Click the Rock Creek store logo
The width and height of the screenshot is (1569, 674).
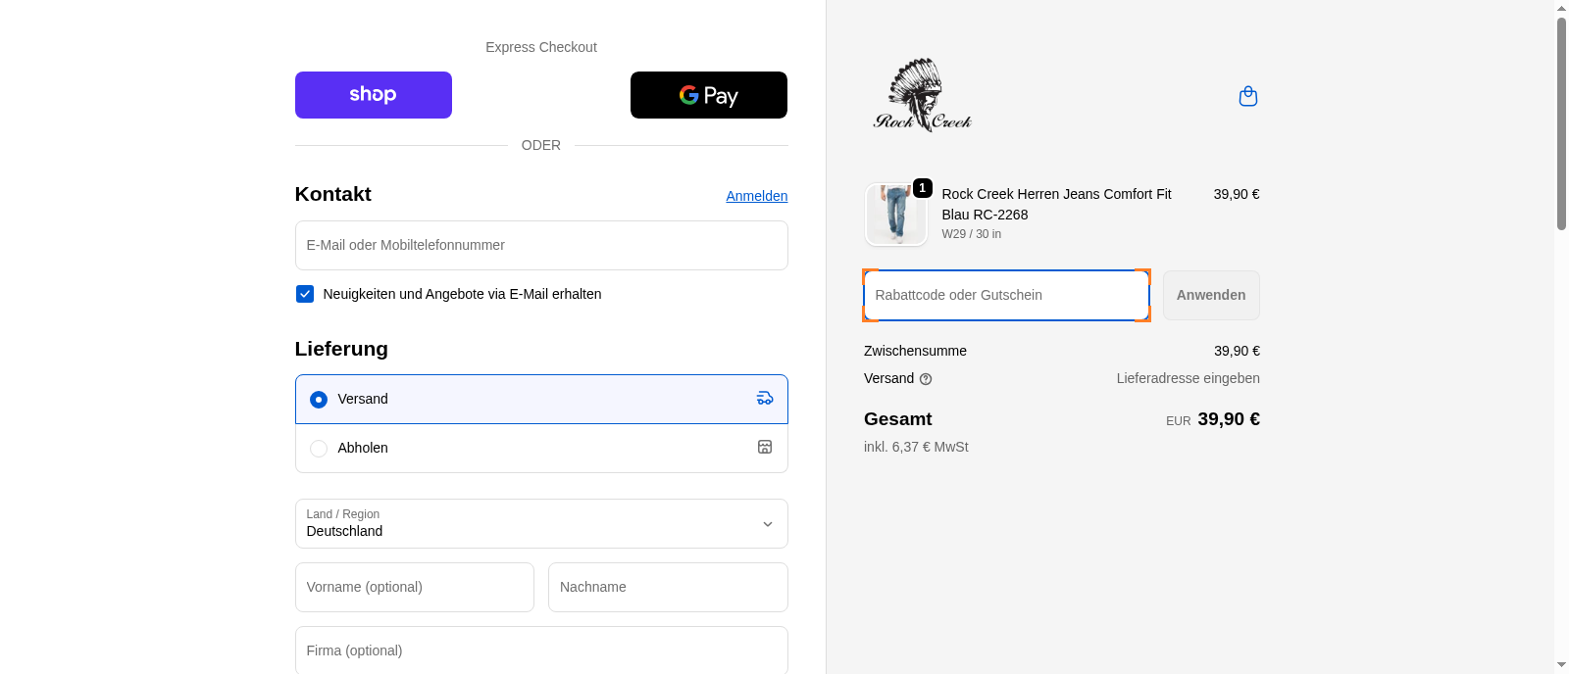(922, 95)
